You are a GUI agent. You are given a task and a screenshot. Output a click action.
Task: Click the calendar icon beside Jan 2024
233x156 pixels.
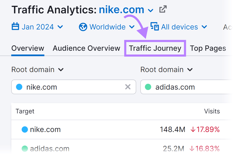point(15,26)
